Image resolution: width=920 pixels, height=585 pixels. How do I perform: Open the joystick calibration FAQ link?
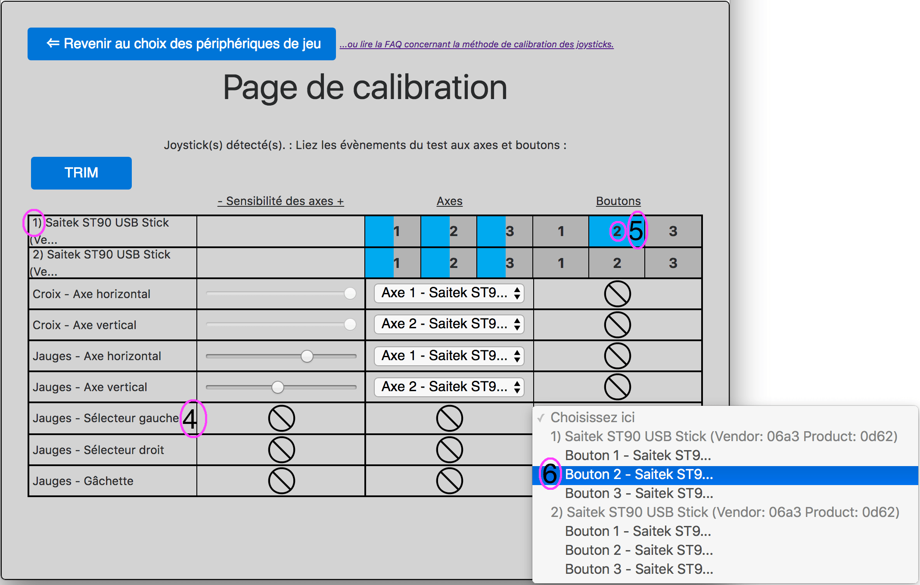pos(476,44)
